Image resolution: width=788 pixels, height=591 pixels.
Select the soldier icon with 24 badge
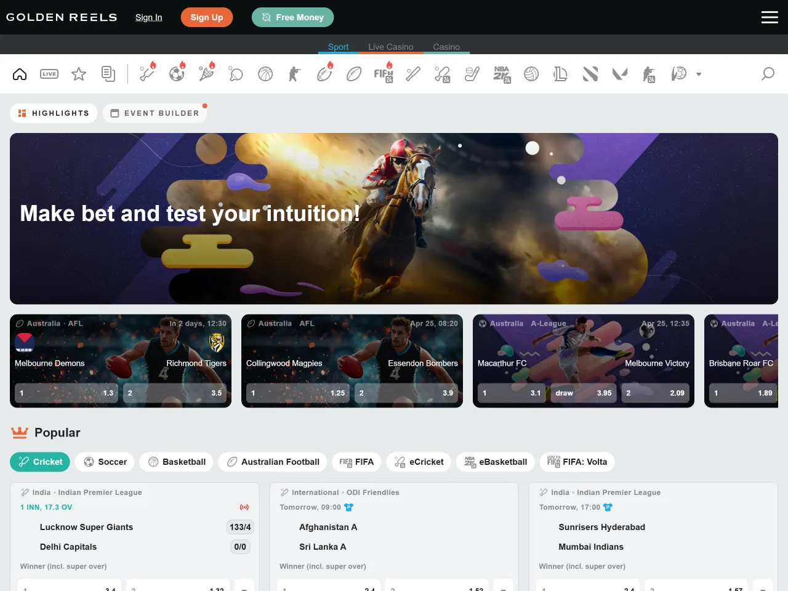[649, 74]
